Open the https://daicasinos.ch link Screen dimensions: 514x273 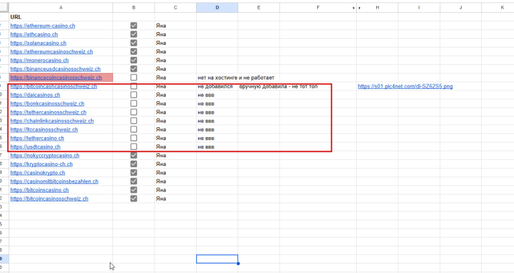pyautogui.click(x=35, y=95)
